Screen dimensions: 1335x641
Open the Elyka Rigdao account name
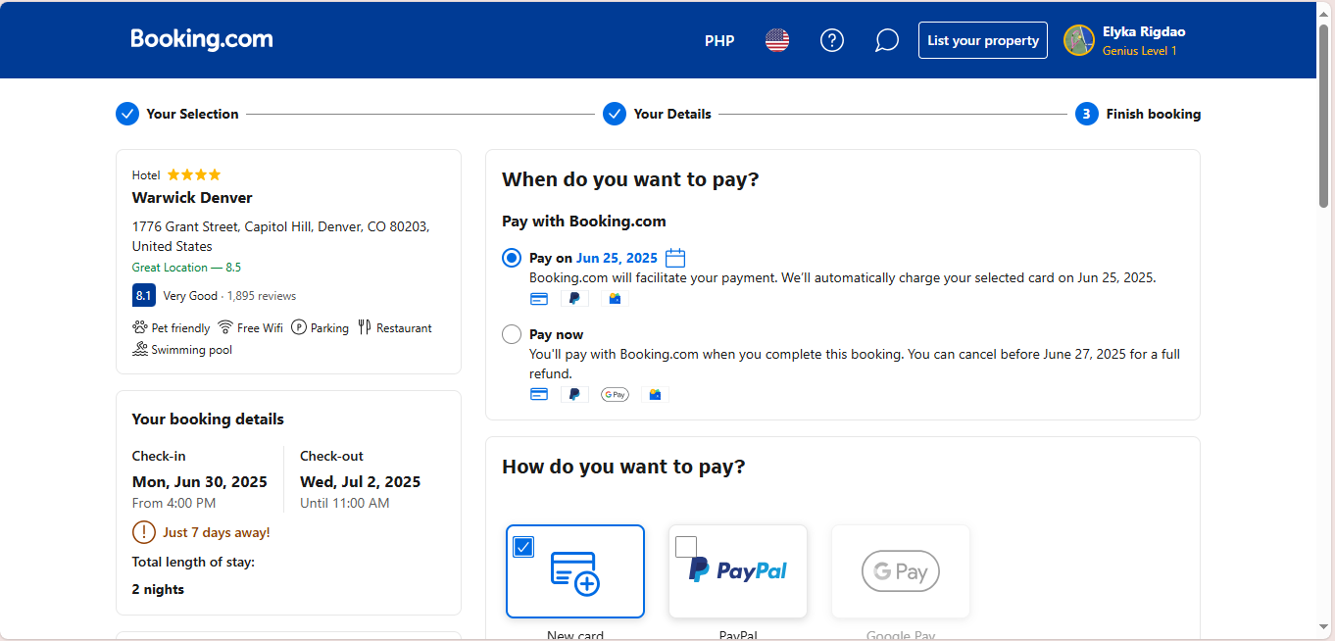[x=1144, y=31]
